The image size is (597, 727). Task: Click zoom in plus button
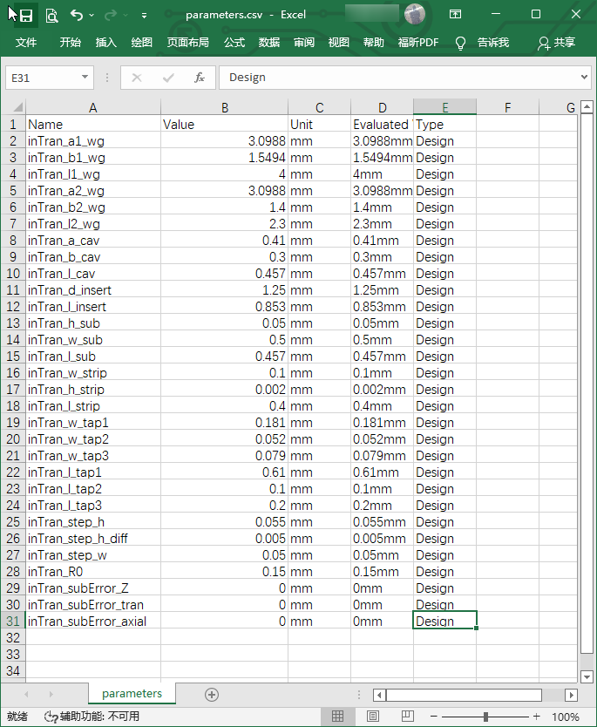(x=536, y=717)
